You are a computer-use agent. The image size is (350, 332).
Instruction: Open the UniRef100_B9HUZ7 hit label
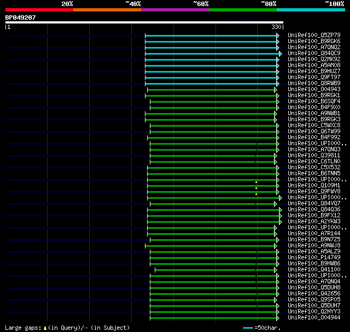tap(314, 72)
